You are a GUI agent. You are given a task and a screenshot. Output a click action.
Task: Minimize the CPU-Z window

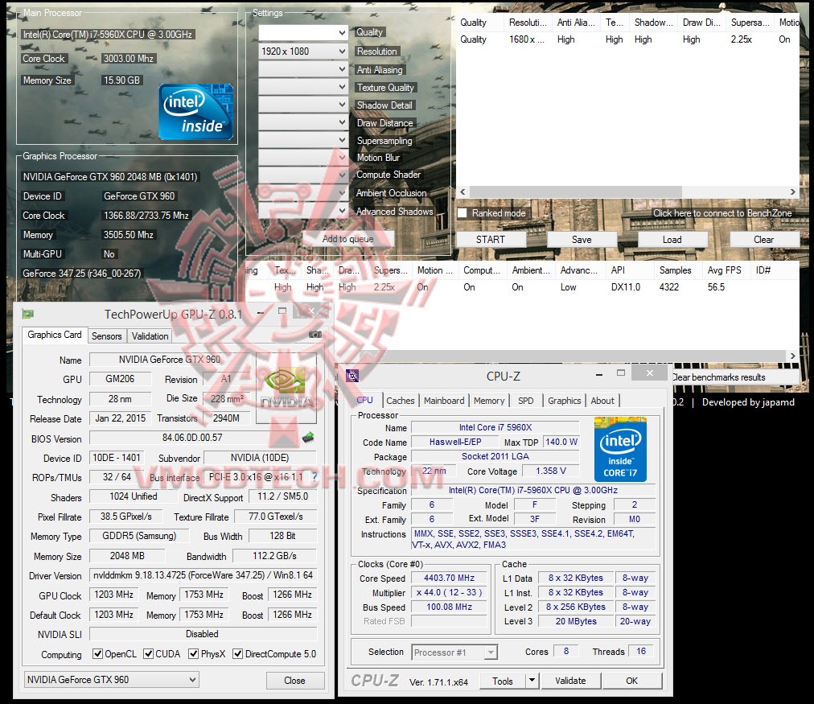pos(599,374)
